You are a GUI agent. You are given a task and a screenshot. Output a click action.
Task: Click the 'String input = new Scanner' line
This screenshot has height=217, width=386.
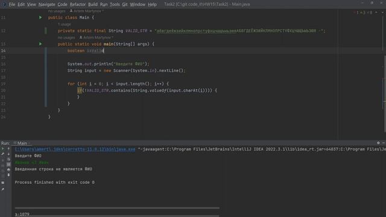click(x=126, y=71)
